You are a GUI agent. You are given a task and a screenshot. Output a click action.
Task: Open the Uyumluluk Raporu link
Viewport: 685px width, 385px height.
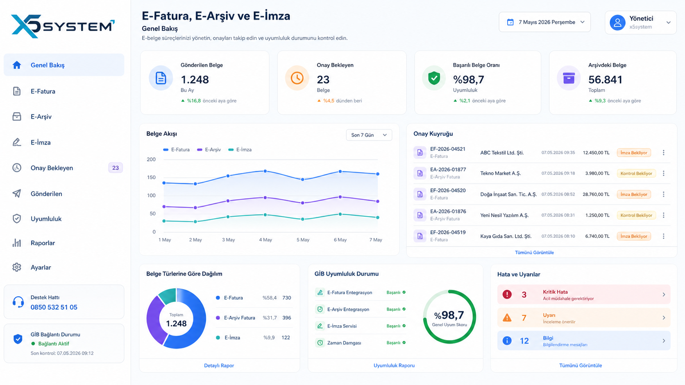point(394,365)
